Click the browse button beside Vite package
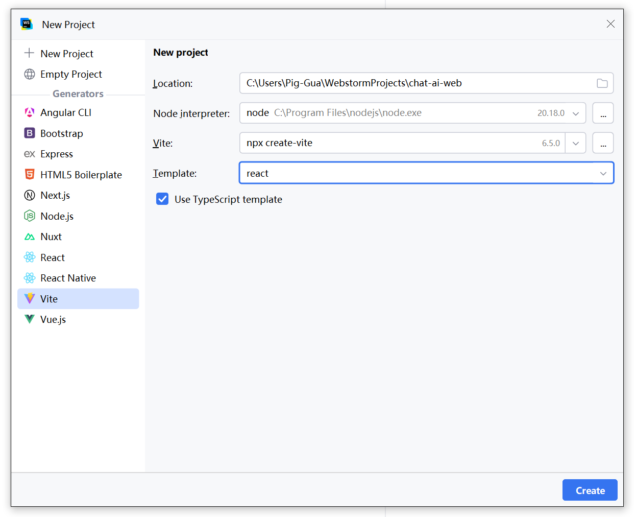This screenshot has height=517, width=636. coord(603,143)
